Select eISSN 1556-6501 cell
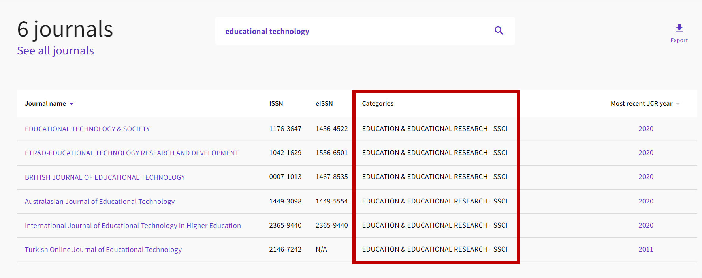702x278 pixels. point(332,153)
